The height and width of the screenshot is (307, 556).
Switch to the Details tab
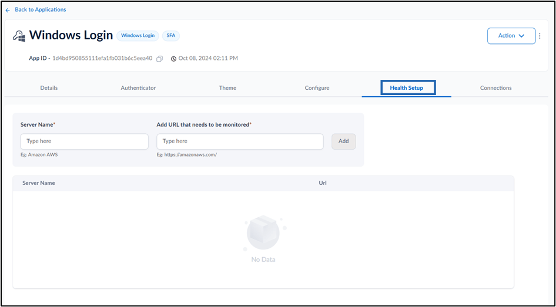(x=49, y=88)
